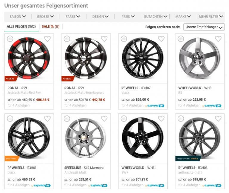Toggle wishlist heart for R³ Wheels R3H01
Screen dimensions: 229x193
tap(47, 119)
